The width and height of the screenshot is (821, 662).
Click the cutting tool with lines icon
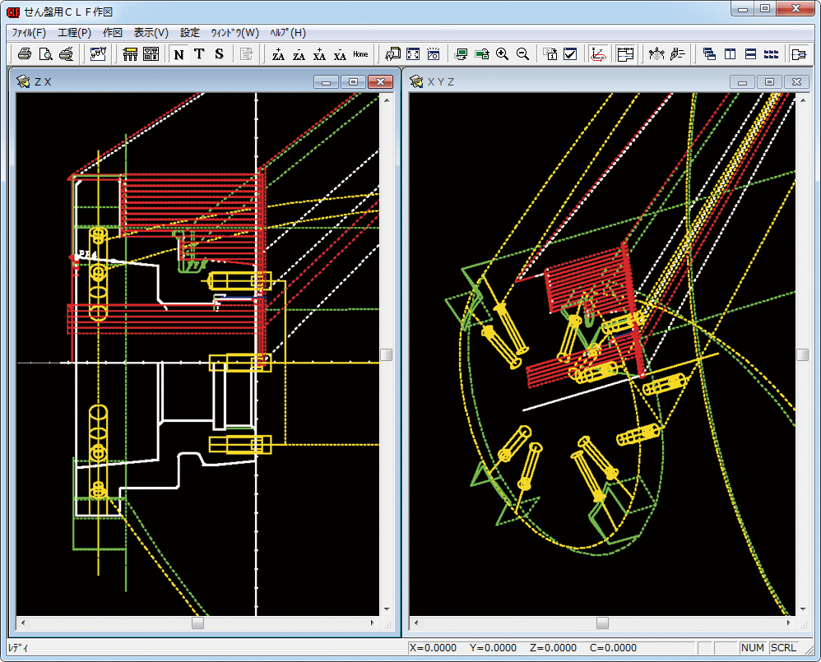pos(678,54)
